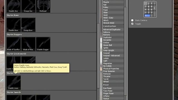
Task: Uncheck the Toggle checkbox
Action: pos(132,24)
